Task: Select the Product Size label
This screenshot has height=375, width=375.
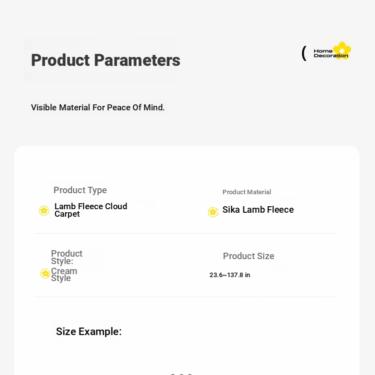Action: [x=248, y=256]
